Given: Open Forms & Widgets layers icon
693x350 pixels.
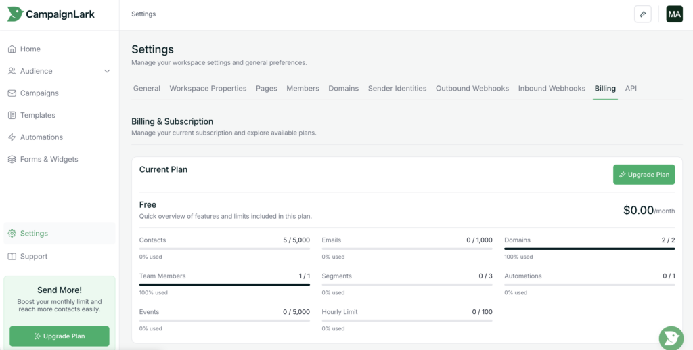Looking at the screenshot, I should (x=12, y=160).
